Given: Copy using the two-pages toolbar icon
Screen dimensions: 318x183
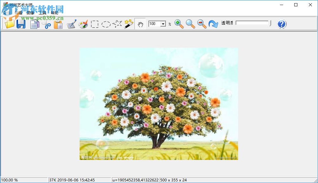Looking at the screenshot, I should pos(35,24).
